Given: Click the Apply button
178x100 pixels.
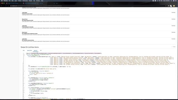Looking at the screenshot, I should pyautogui.click(x=174, y=47).
